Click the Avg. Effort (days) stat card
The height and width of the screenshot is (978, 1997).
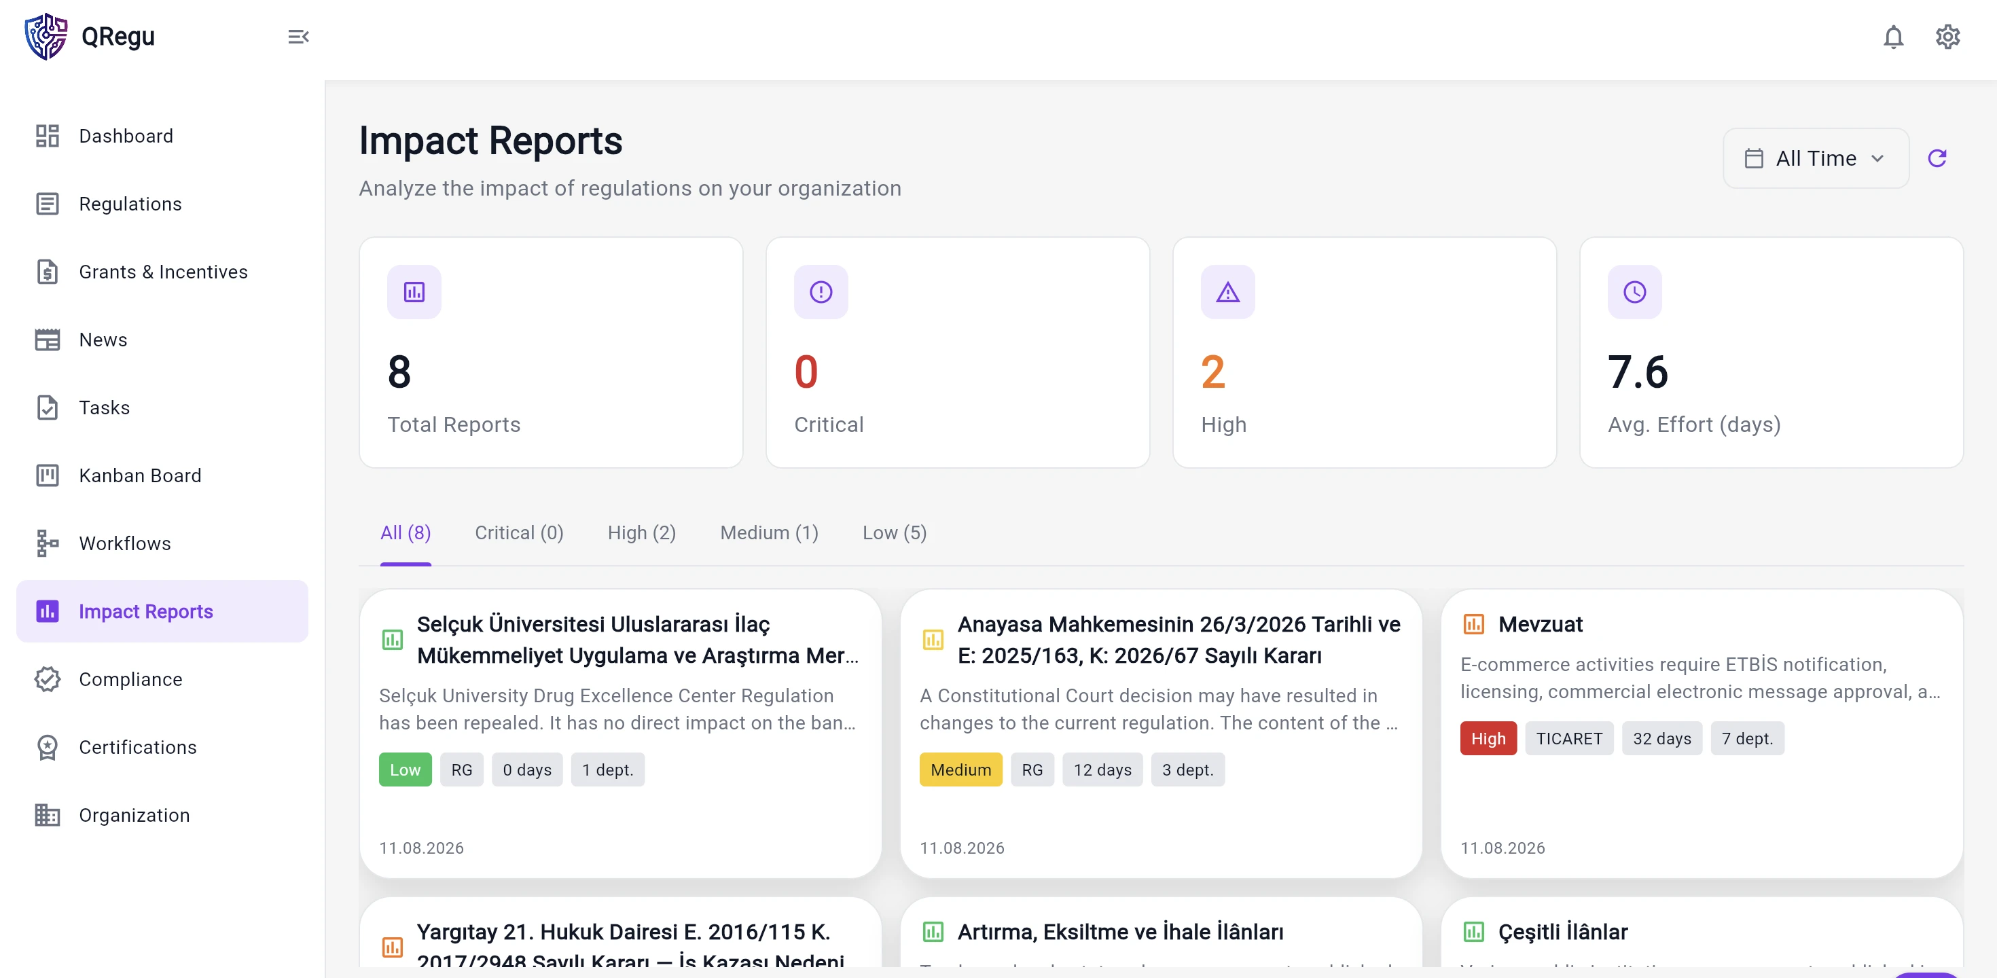(1771, 352)
